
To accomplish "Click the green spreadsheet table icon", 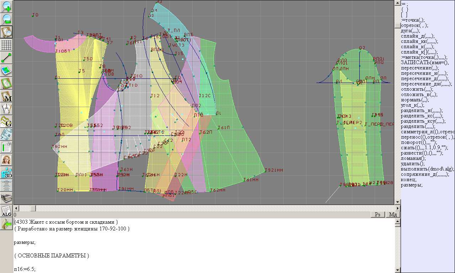I will (7, 147).
